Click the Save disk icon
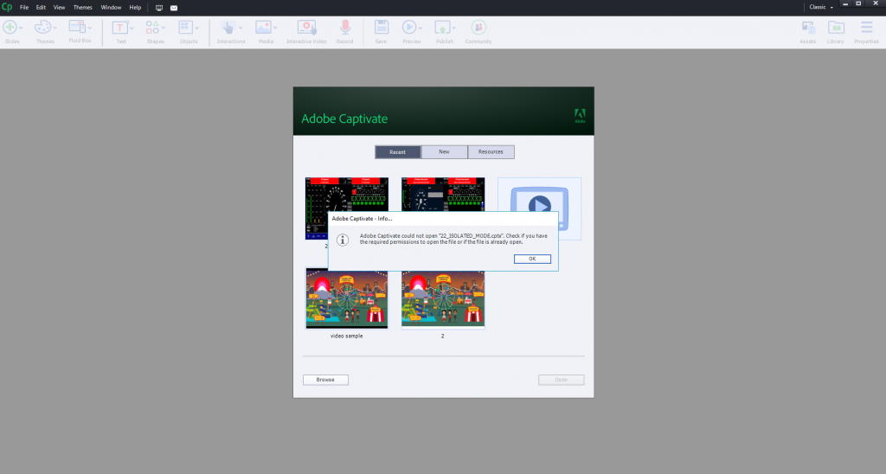Image resolution: width=886 pixels, height=474 pixels. tap(381, 29)
